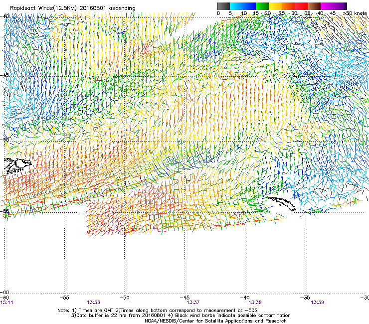Image resolution: width=369 pixels, height=324 pixels.
Task: Click the gray 0-5 knots legend swatch
Action: 223,6
